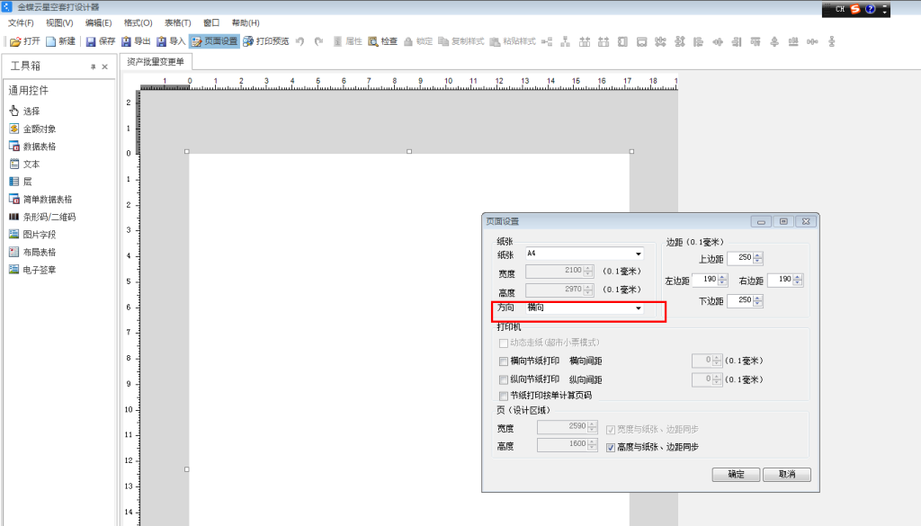Toggle 节纸打印按单计算页码 checkbox

(504, 396)
